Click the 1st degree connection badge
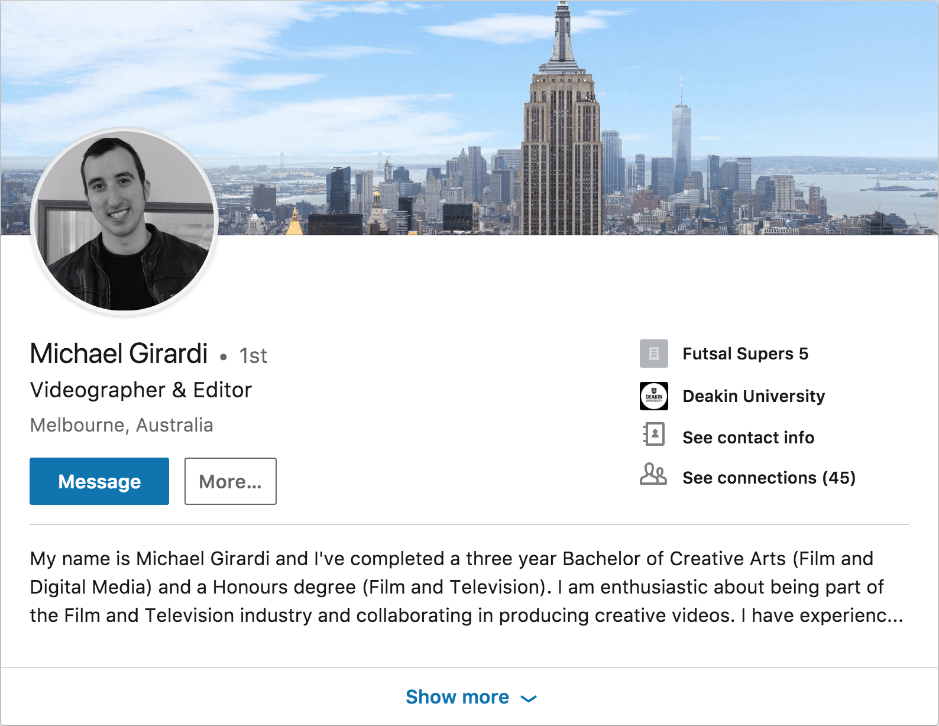The image size is (939, 726). pos(253,356)
